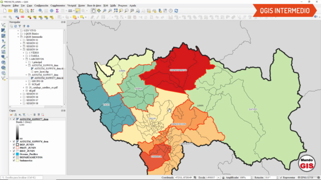The width and height of the screenshot is (321, 180).
Task: Click Add Vector Layer icon in left sidebar
Action: [4, 25]
